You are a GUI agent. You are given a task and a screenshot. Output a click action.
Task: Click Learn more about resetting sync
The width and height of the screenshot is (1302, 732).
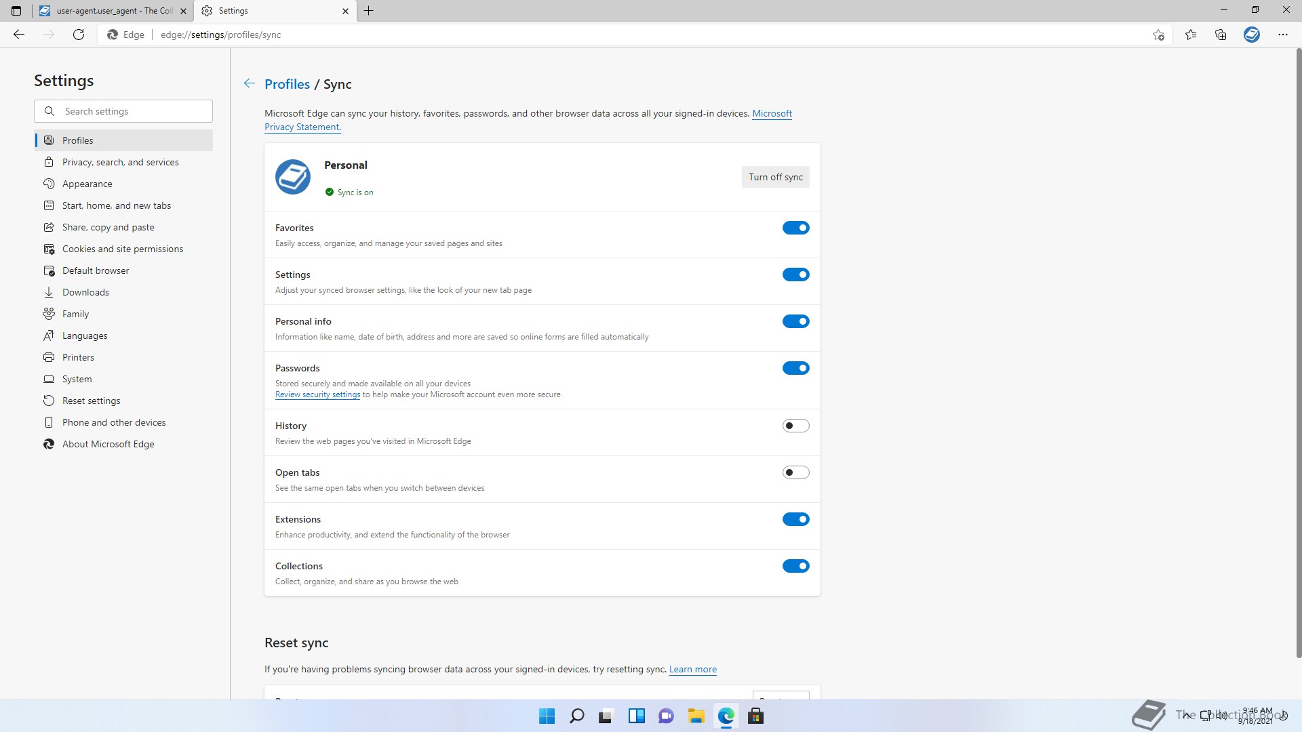[x=692, y=669]
